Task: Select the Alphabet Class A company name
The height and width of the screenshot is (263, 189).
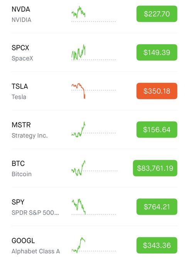Action: [35, 251]
